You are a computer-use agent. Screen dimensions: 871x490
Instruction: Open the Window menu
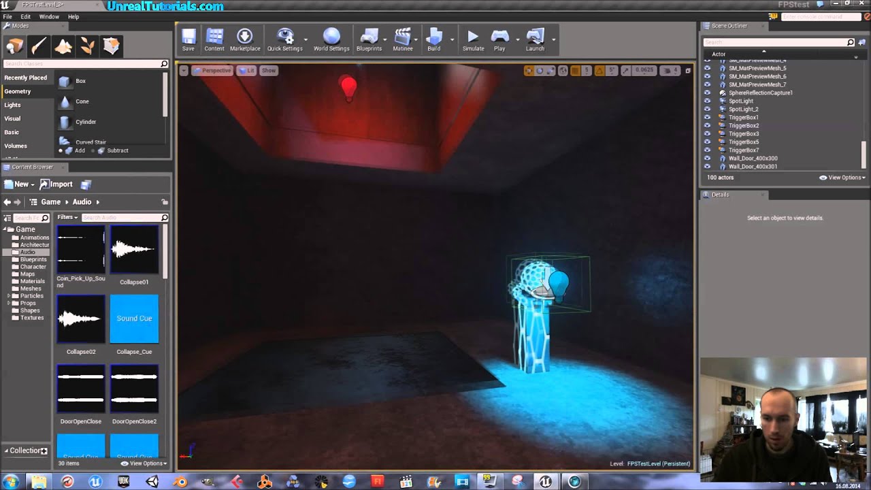point(49,16)
